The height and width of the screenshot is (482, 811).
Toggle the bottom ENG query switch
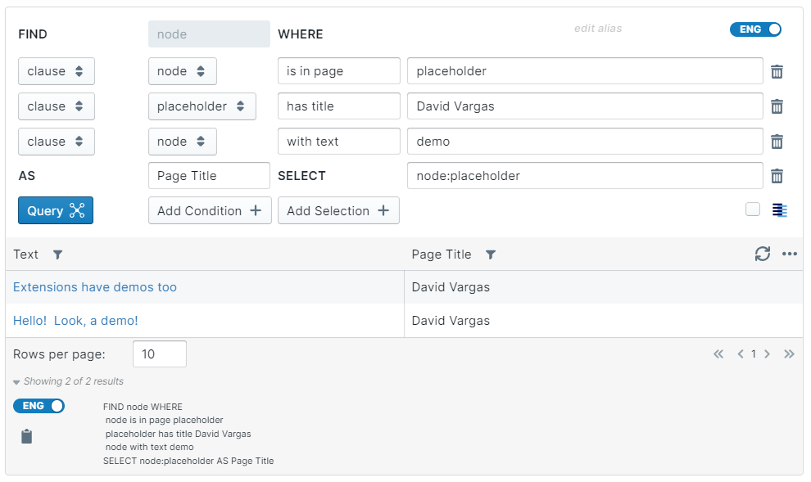pyautogui.click(x=39, y=406)
